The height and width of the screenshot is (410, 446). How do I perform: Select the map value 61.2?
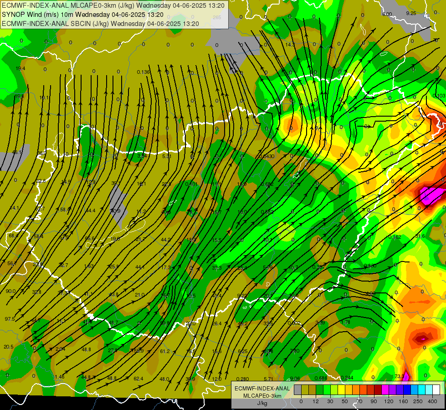[165, 351]
